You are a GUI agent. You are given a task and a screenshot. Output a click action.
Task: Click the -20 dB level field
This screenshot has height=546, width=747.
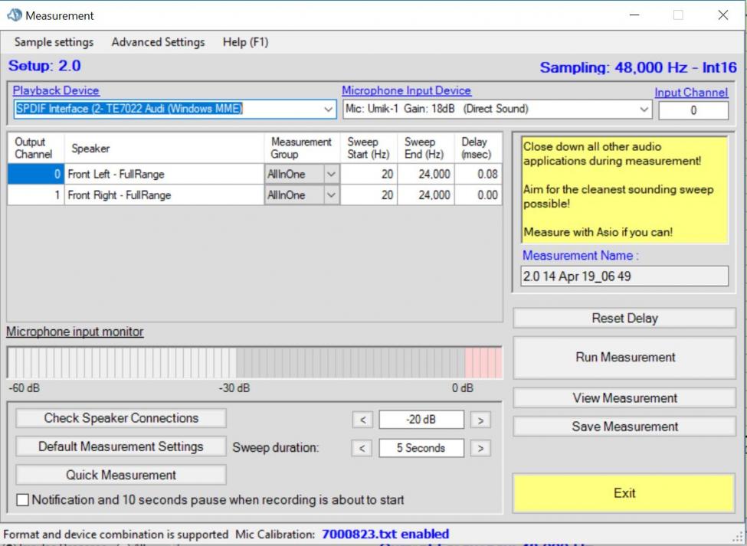tap(421, 420)
